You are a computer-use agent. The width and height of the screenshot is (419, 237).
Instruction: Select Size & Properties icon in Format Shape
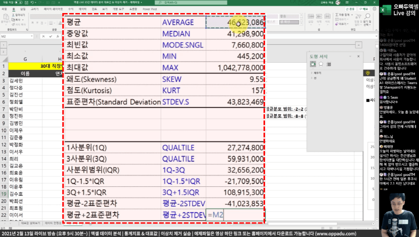pos(329,64)
